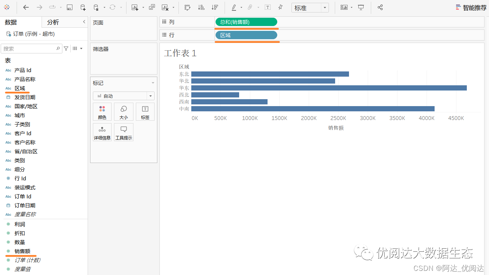
Task: Select the 客户名称 field
Action: [x=25, y=142]
